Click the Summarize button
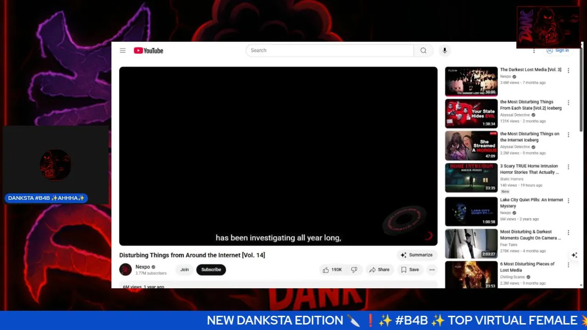Screen dimensions: 587x330 click(x=416, y=255)
